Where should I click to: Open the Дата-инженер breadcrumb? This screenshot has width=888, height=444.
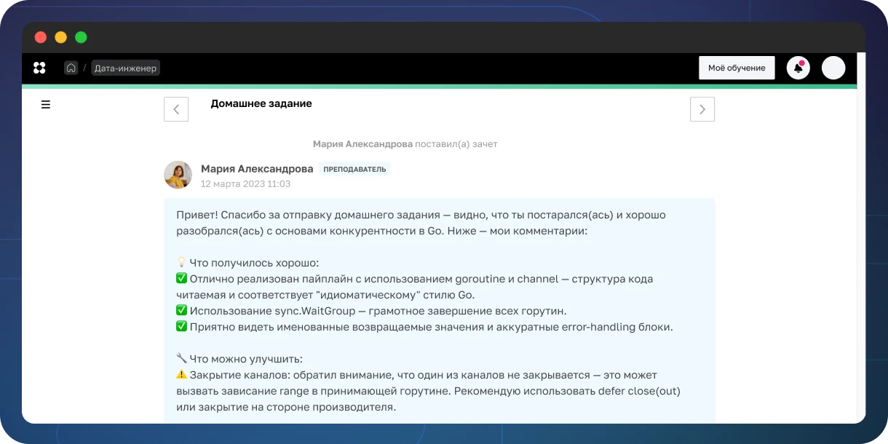[x=125, y=68]
